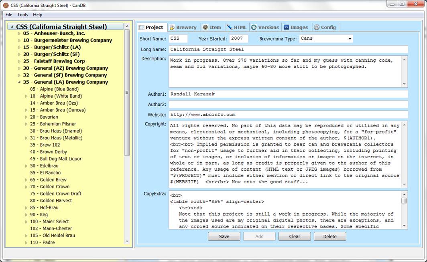Click the CopyExtra scrollbar thumb
Screen dimensions: 427x262
[x=405, y=201]
